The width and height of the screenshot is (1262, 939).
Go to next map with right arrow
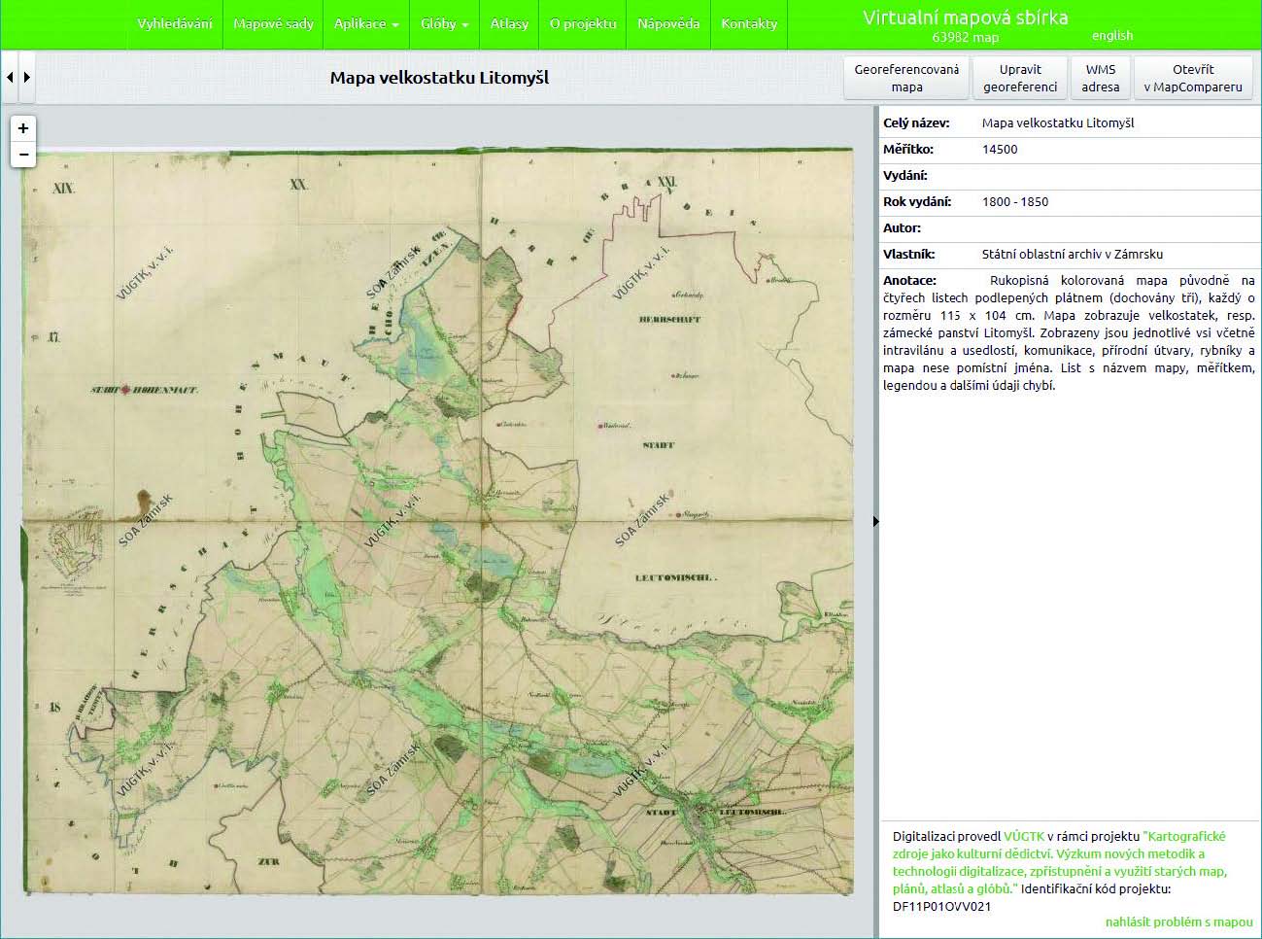[27, 77]
